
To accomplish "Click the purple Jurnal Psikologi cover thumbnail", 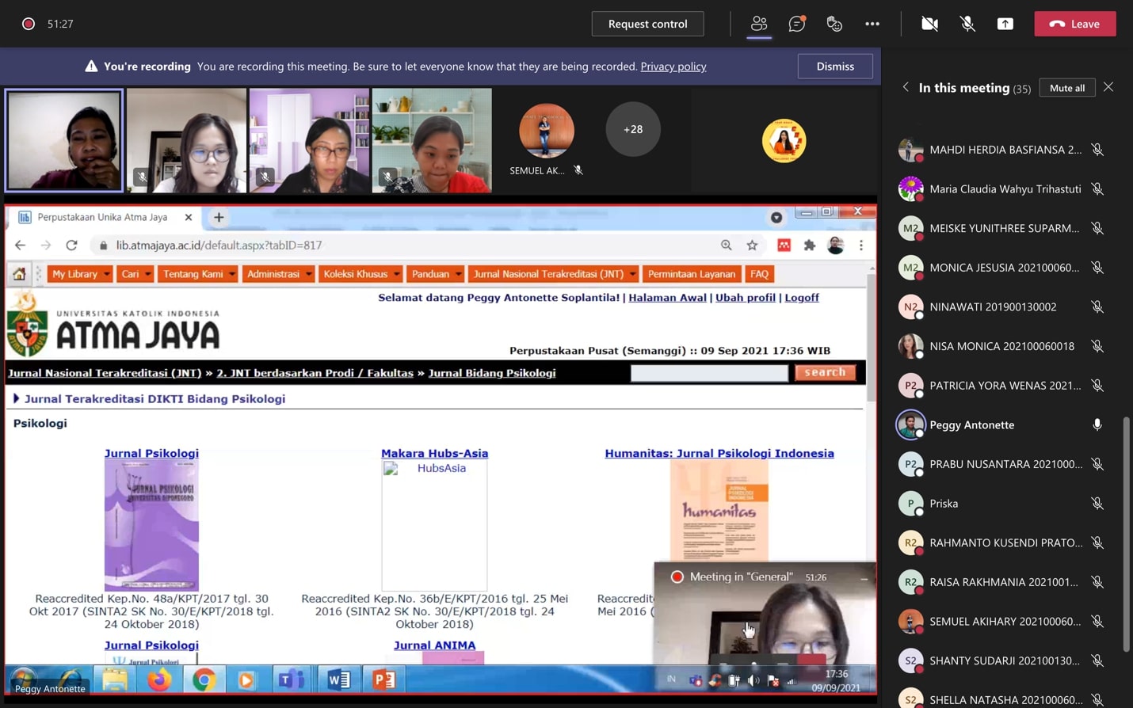I will point(151,525).
